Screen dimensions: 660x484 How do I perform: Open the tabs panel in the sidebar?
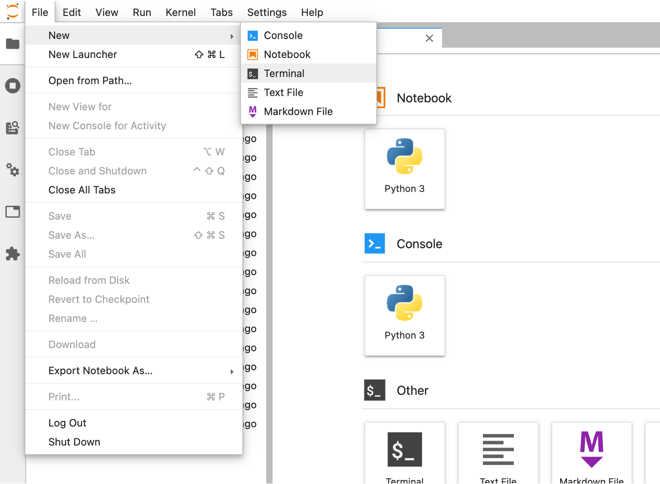13,212
